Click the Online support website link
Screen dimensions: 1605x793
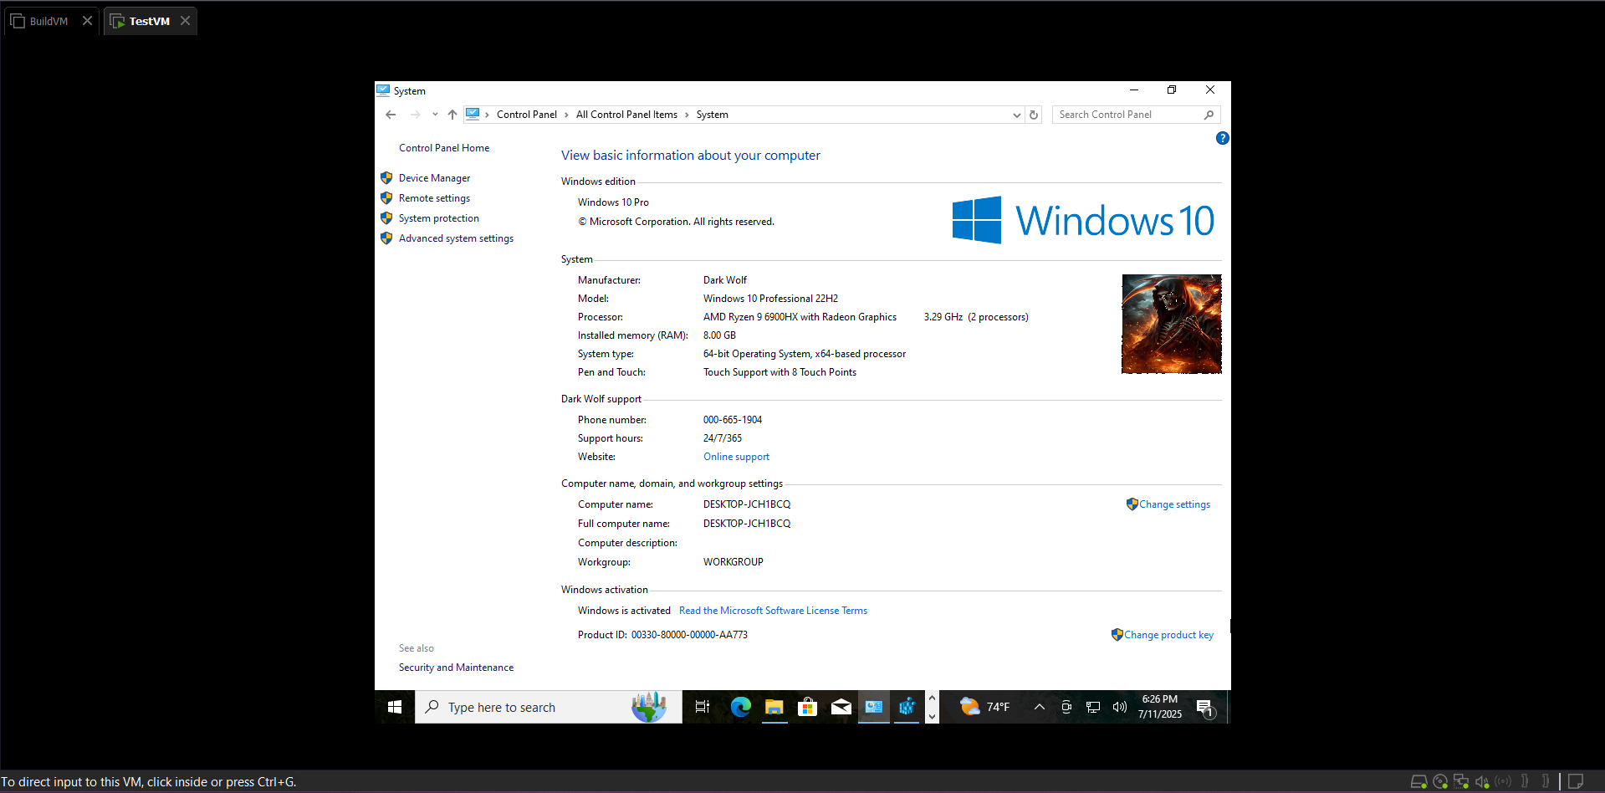pos(736,457)
